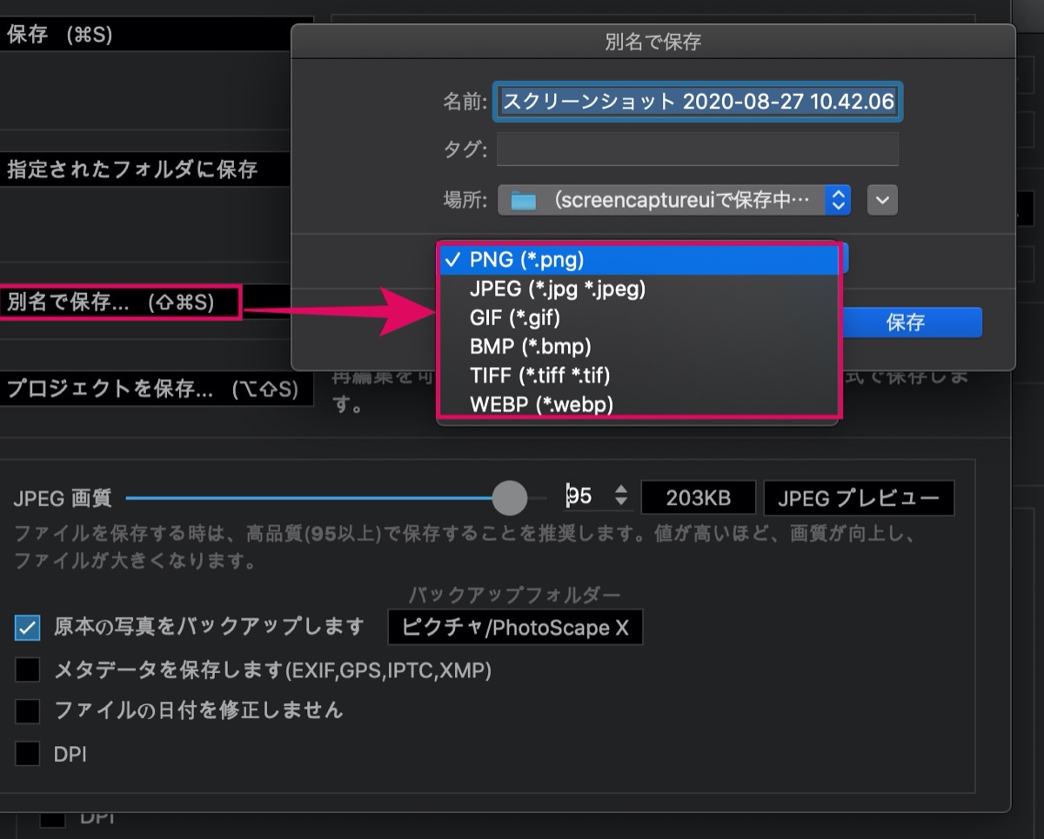1044x839 pixels.
Task: Click into the タグ tags field
Action: point(698,150)
